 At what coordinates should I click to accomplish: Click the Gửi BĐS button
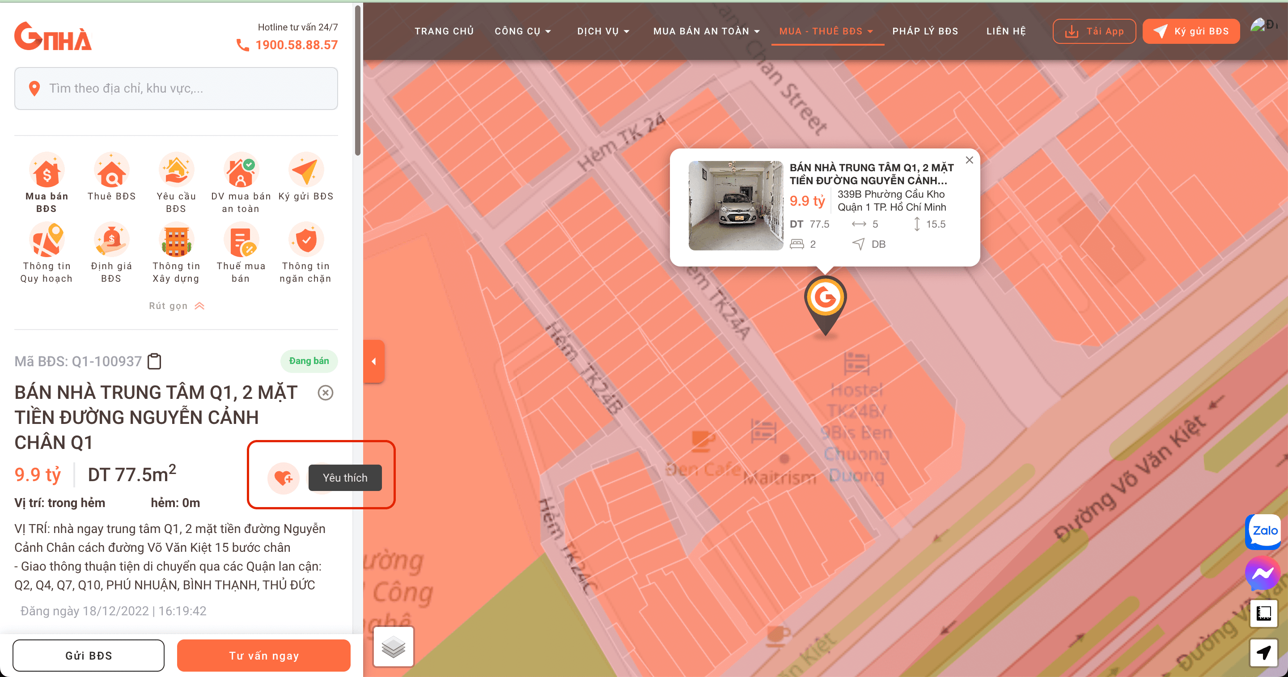[89, 656]
